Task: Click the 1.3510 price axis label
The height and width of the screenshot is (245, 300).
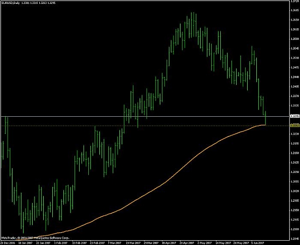Action: (x=295, y=58)
